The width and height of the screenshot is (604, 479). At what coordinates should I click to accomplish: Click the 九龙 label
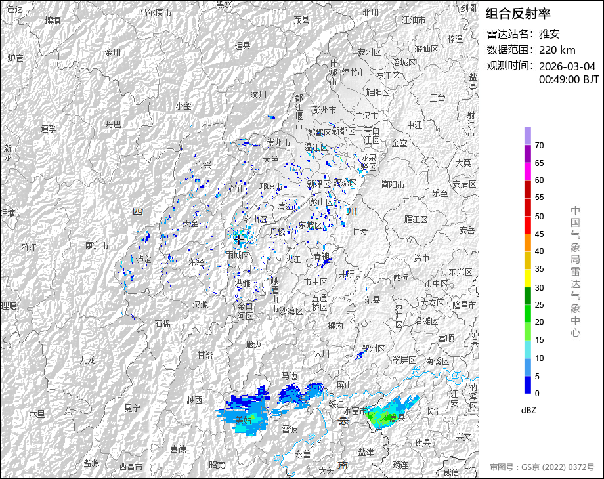click(87, 360)
